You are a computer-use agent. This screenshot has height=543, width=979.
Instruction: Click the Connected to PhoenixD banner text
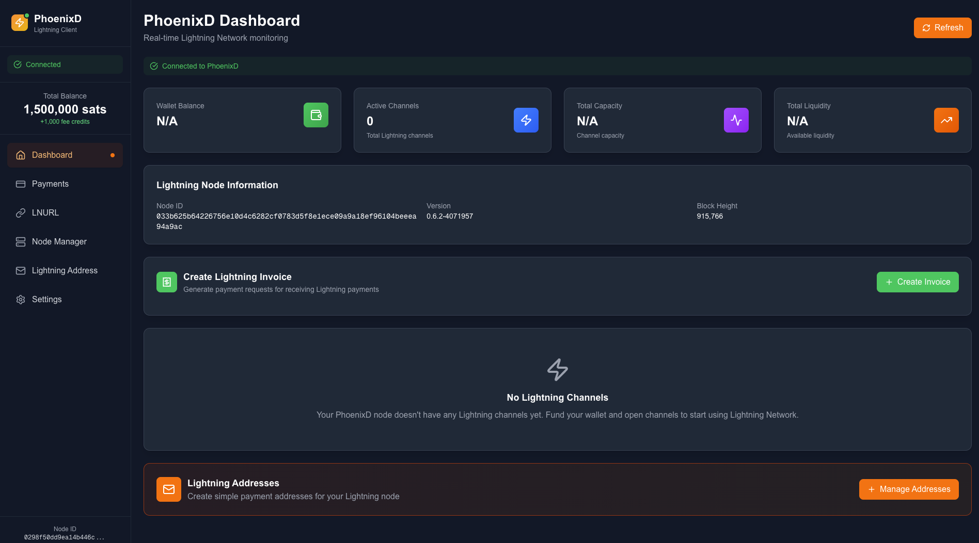[x=200, y=66]
